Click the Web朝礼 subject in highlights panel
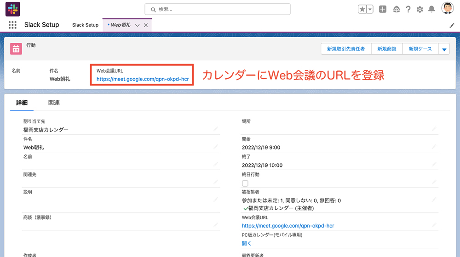 coord(60,79)
